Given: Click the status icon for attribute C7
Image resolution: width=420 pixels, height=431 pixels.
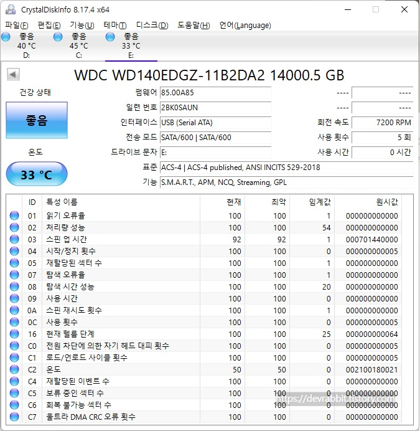Looking at the screenshot, I should [14, 417].
